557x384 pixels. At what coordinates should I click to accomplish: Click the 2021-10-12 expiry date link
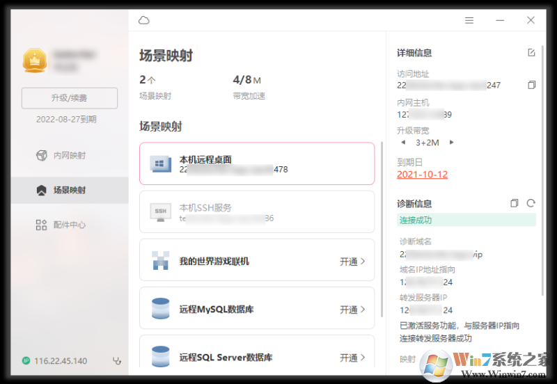(422, 175)
